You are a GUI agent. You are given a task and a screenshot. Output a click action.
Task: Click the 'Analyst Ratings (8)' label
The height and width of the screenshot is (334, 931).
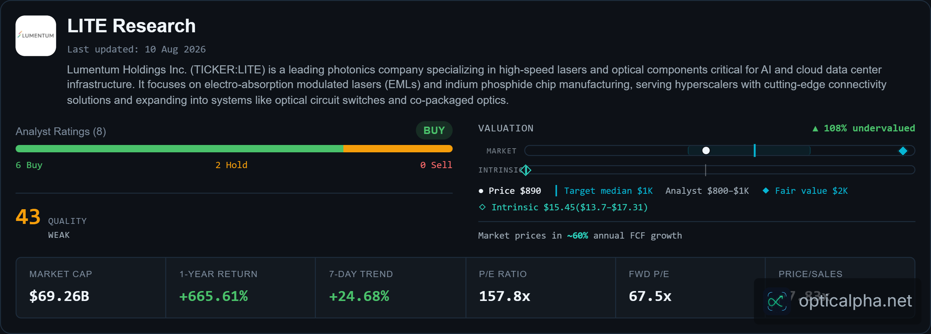click(61, 131)
